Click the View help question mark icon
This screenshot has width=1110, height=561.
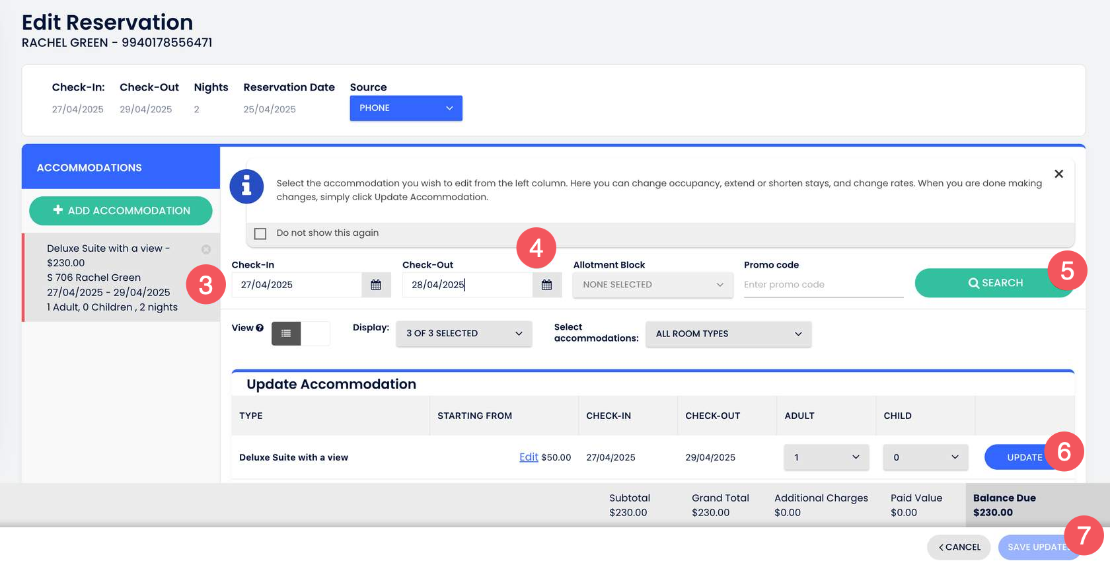260,328
